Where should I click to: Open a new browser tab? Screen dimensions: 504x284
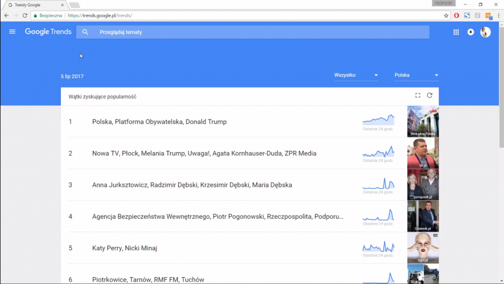(74, 5)
